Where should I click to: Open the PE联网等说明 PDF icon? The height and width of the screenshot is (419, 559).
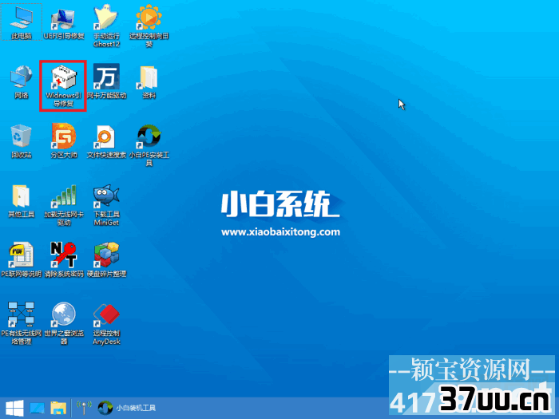coord(22,259)
